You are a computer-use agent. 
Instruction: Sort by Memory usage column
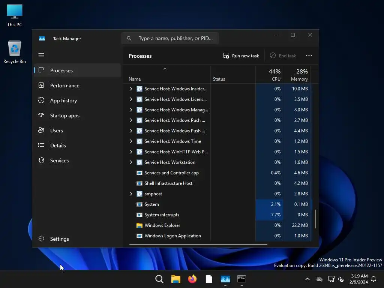297,75
